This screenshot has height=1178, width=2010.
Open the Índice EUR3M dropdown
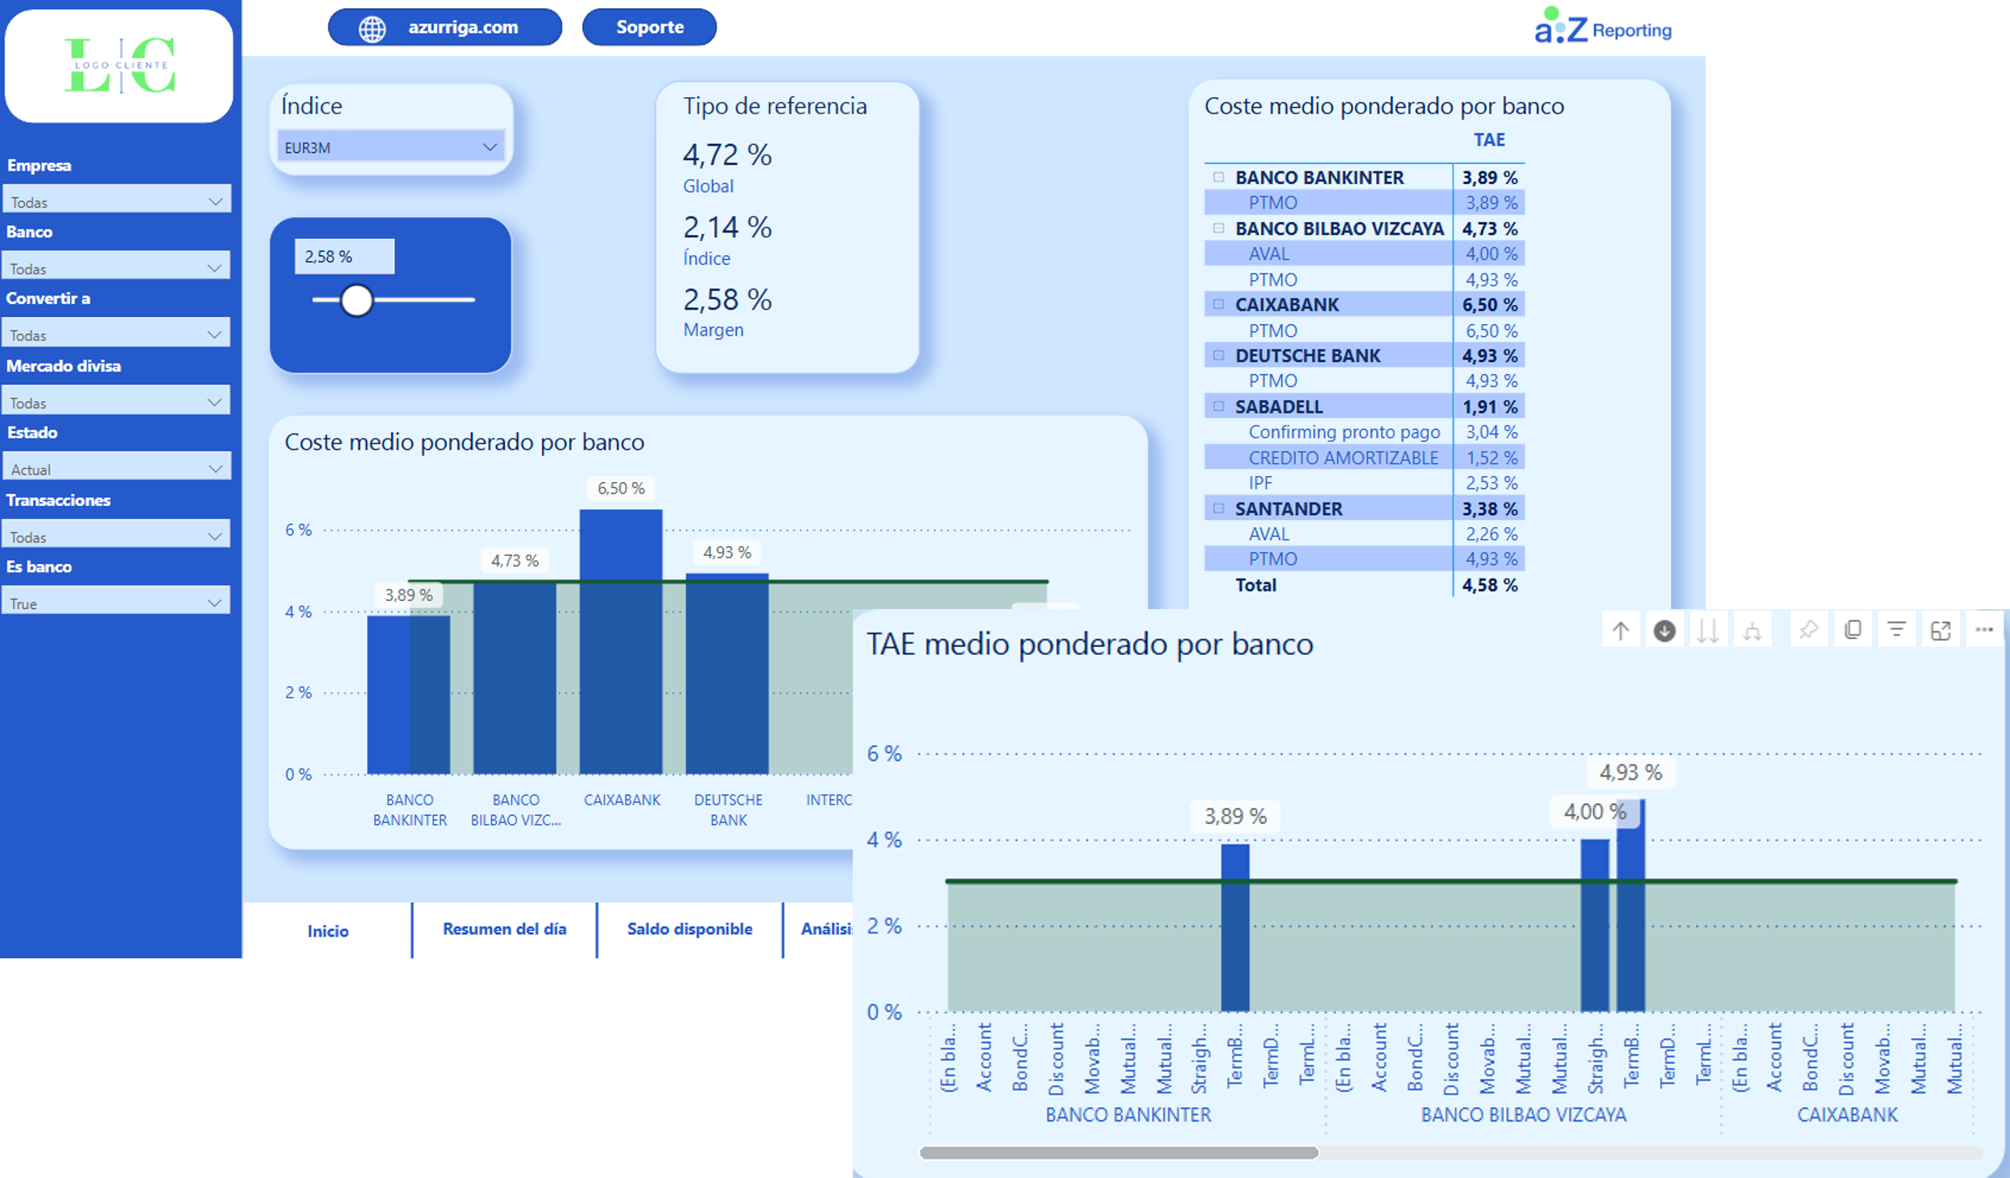[391, 147]
